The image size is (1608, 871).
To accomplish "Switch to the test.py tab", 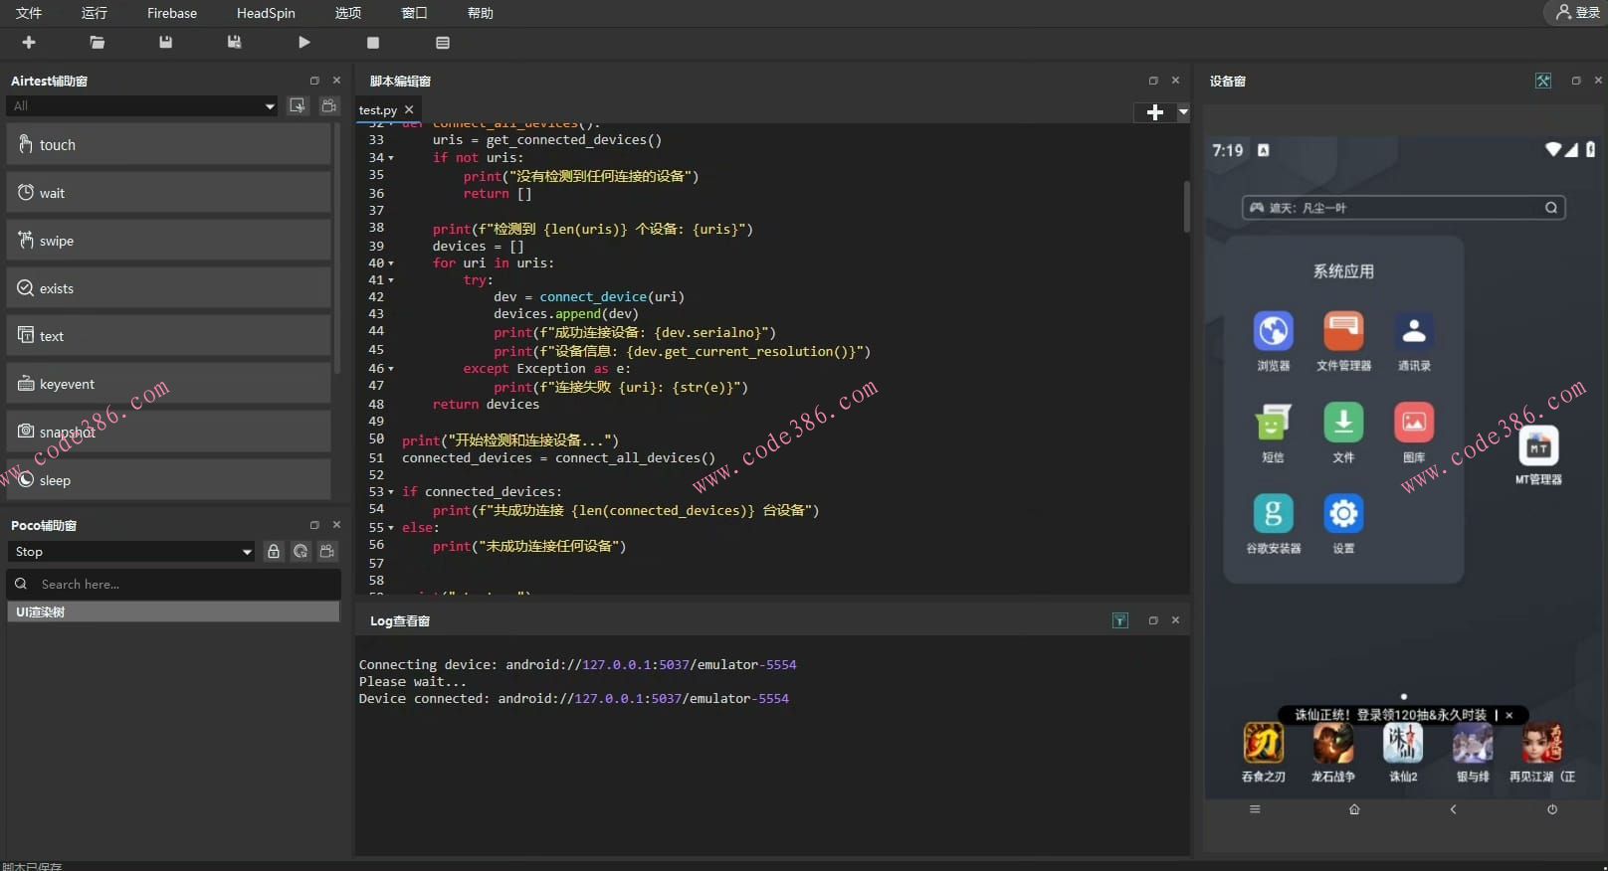I will point(378,110).
